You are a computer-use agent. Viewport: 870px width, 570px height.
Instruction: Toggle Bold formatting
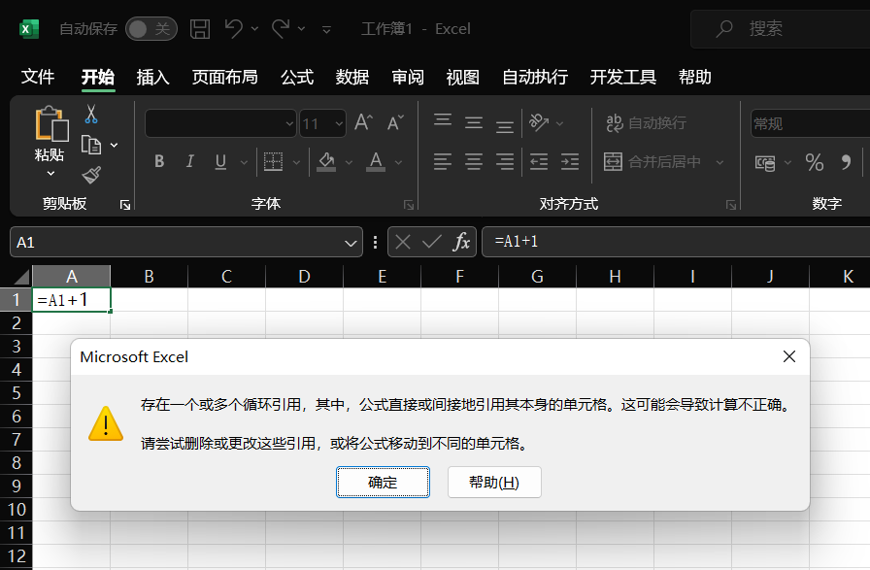coord(159,161)
